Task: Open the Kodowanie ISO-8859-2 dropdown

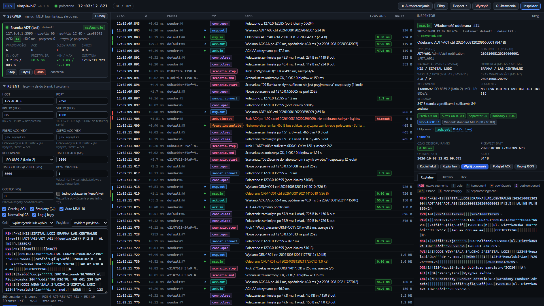Action: click(x=28, y=160)
